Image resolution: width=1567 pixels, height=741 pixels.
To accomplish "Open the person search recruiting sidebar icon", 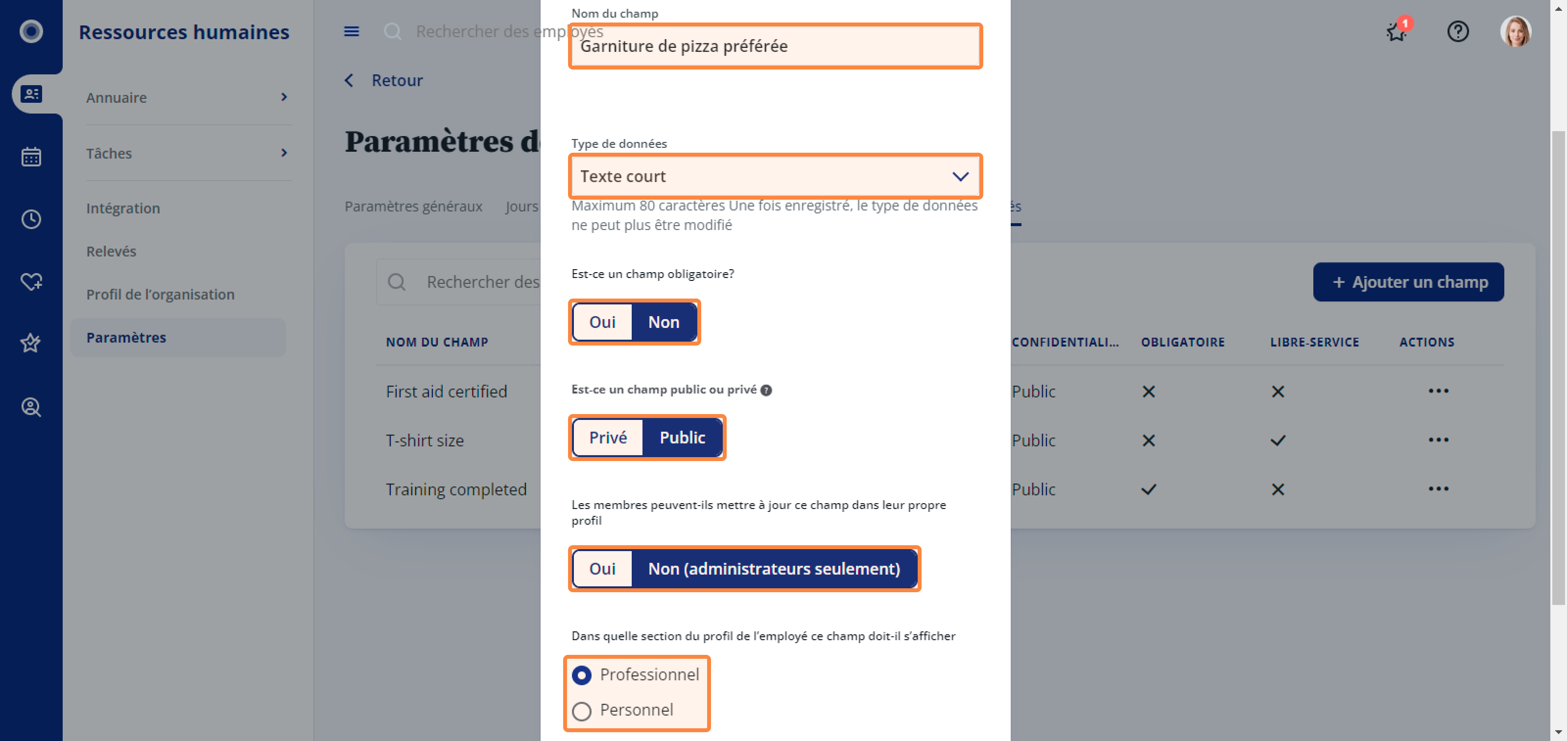I will pos(31,407).
